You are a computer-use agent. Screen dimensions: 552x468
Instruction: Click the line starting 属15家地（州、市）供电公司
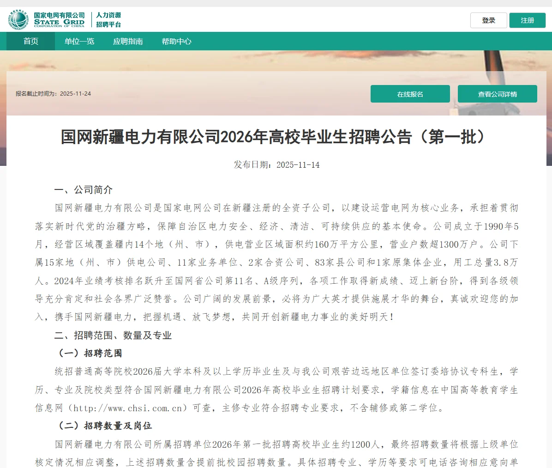277,262
